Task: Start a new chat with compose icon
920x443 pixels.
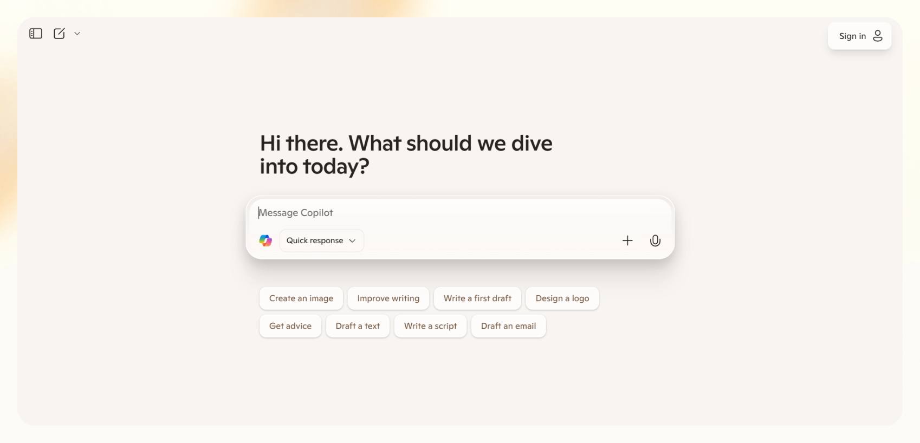Action: tap(59, 34)
